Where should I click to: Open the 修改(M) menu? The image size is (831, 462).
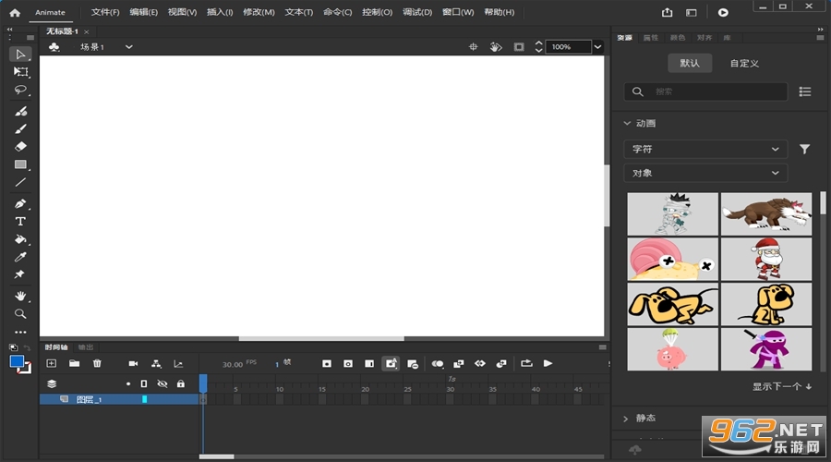259,12
